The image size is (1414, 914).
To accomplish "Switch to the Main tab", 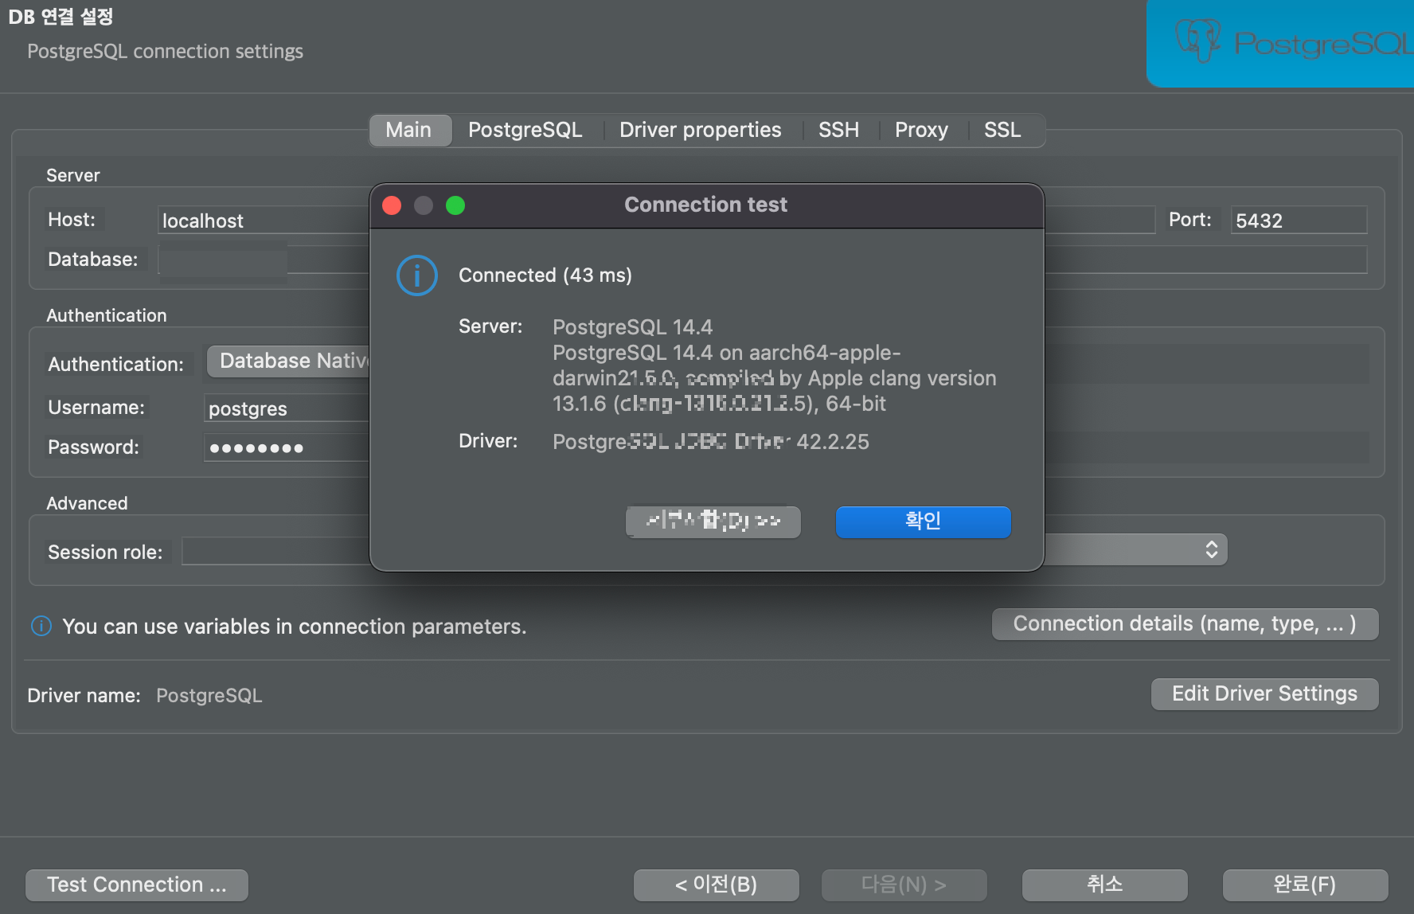I will coord(409,130).
